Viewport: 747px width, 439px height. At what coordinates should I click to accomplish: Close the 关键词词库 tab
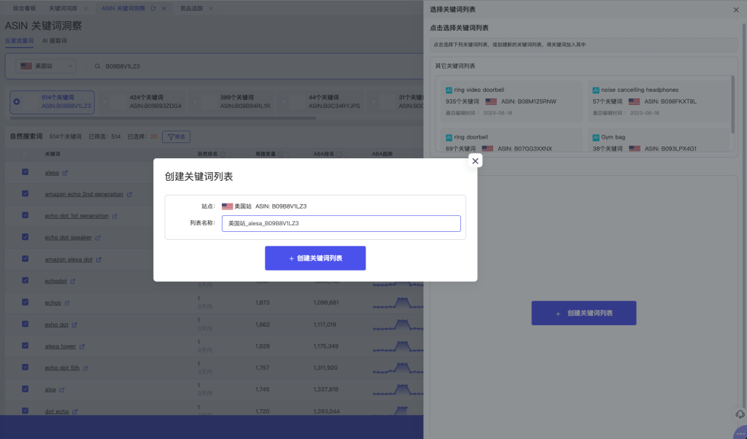(86, 9)
